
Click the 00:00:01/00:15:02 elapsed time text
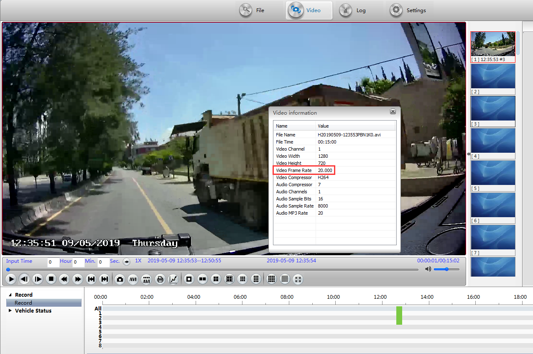click(x=438, y=261)
